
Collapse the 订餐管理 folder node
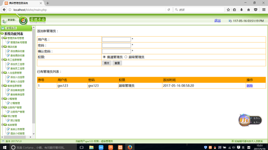click(x=2, y=99)
